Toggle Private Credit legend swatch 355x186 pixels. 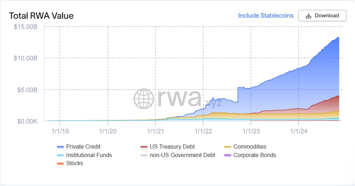tap(60, 147)
